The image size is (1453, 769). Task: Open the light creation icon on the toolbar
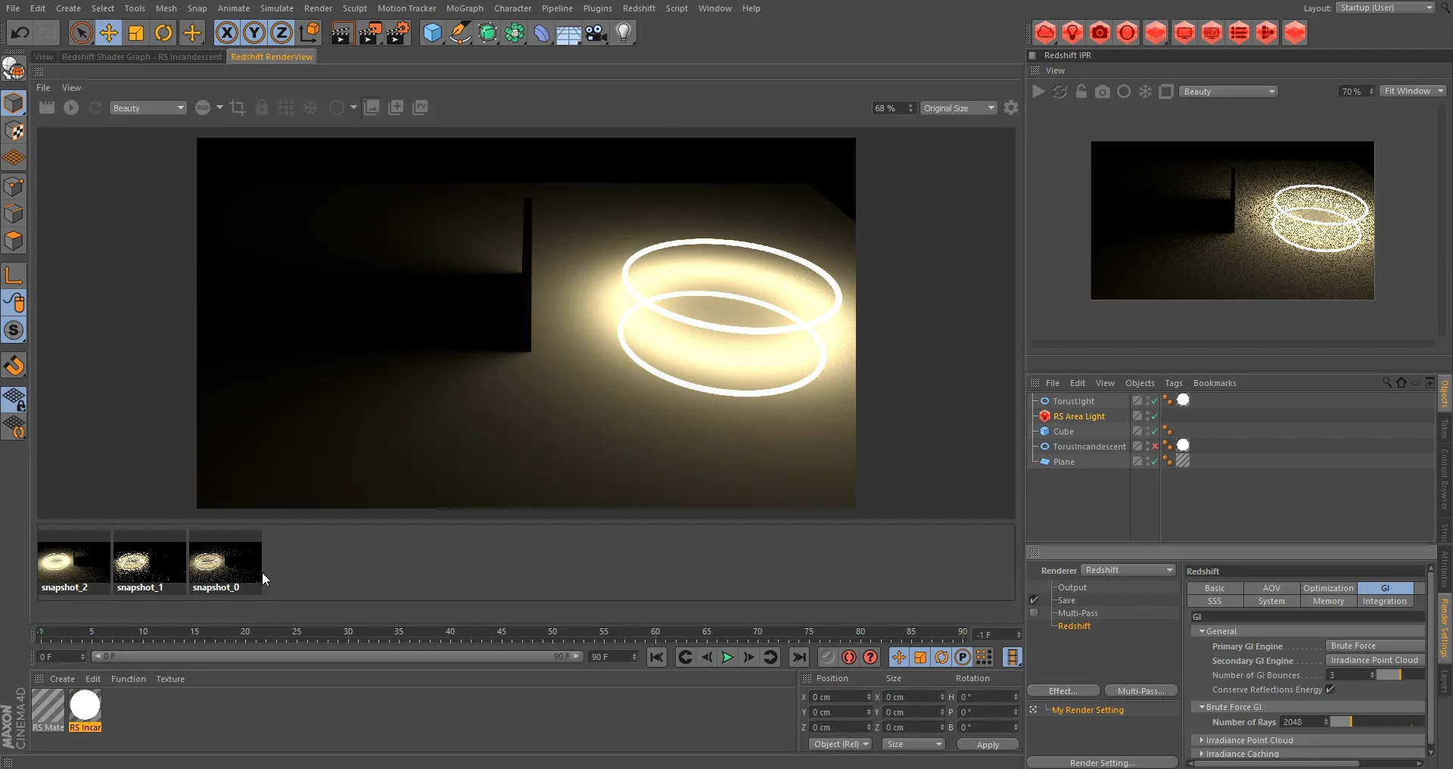coord(623,33)
